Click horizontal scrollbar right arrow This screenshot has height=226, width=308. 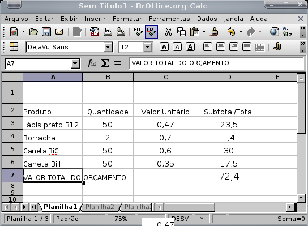(290, 207)
